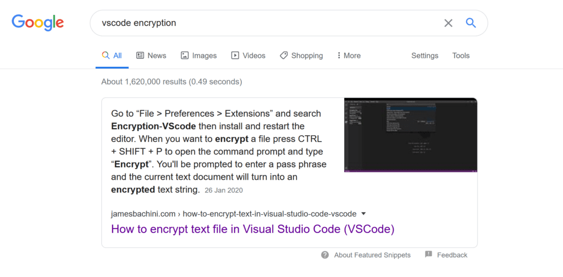Open the About Featured Snippets link
Screen dimensions: 563x277
(372, 255)
